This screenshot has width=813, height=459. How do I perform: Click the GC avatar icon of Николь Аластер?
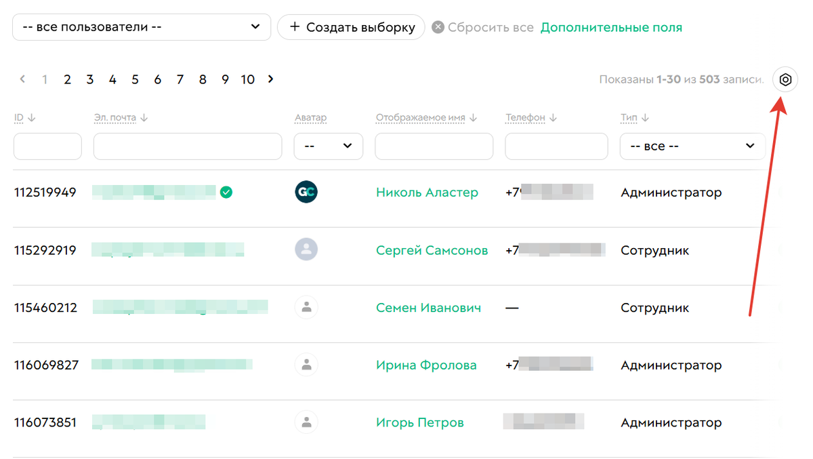coord(306,192)
